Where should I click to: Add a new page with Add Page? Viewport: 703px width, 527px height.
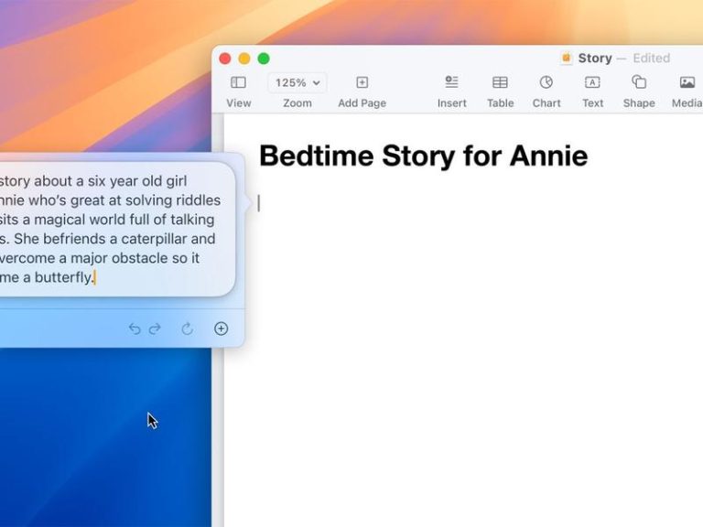(x=362, y=82)
